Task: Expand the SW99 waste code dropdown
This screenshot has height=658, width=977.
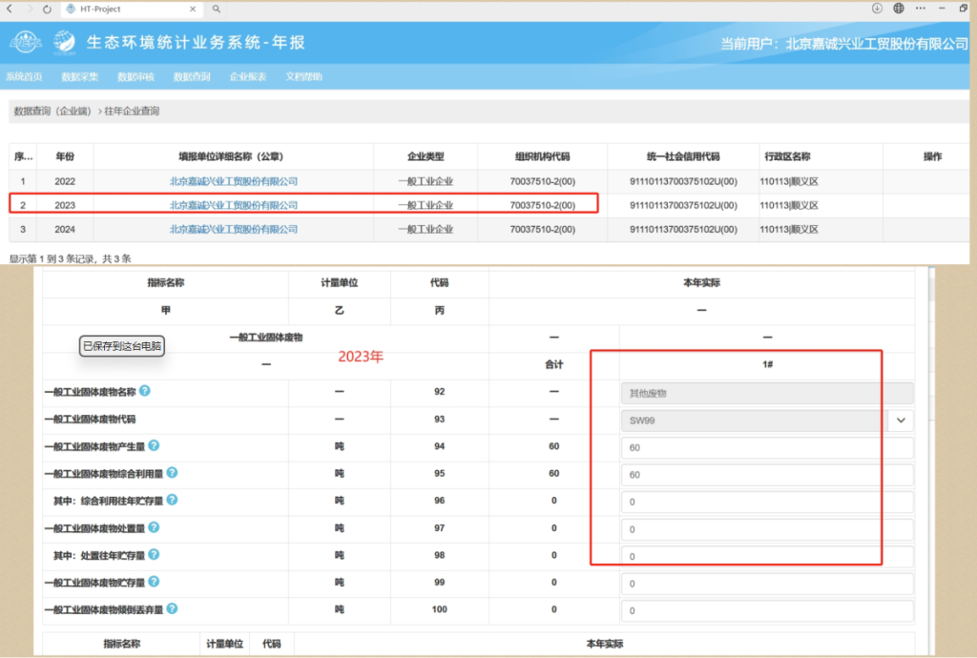Action: point(900,420)
